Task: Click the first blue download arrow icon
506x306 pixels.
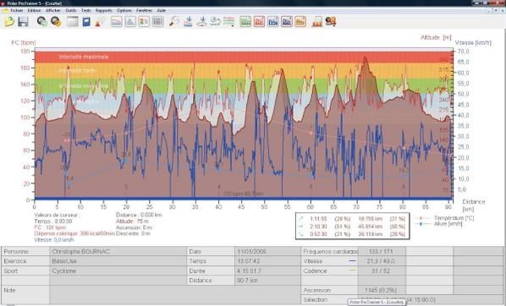Action: (x=188, y=22)
